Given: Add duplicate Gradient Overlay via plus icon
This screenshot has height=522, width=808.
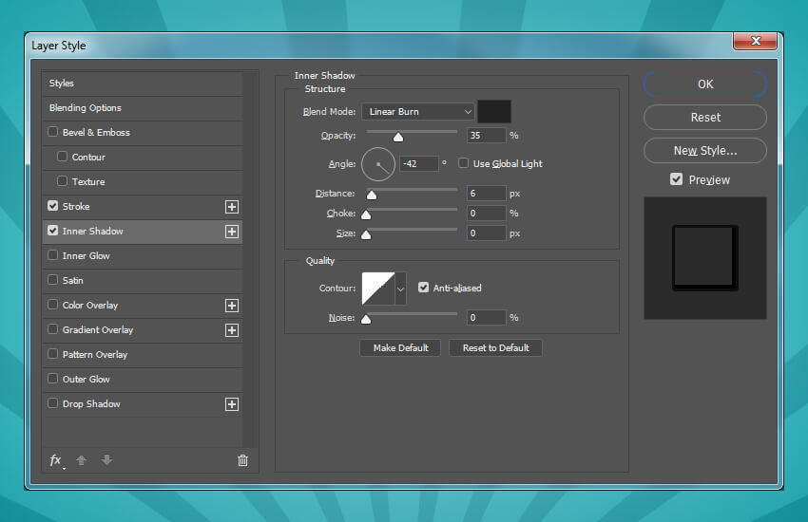Looking at the screenshot, I should tap(231, 329).
